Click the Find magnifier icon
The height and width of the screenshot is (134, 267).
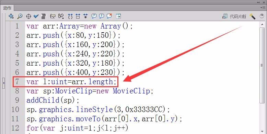[20, 16]
